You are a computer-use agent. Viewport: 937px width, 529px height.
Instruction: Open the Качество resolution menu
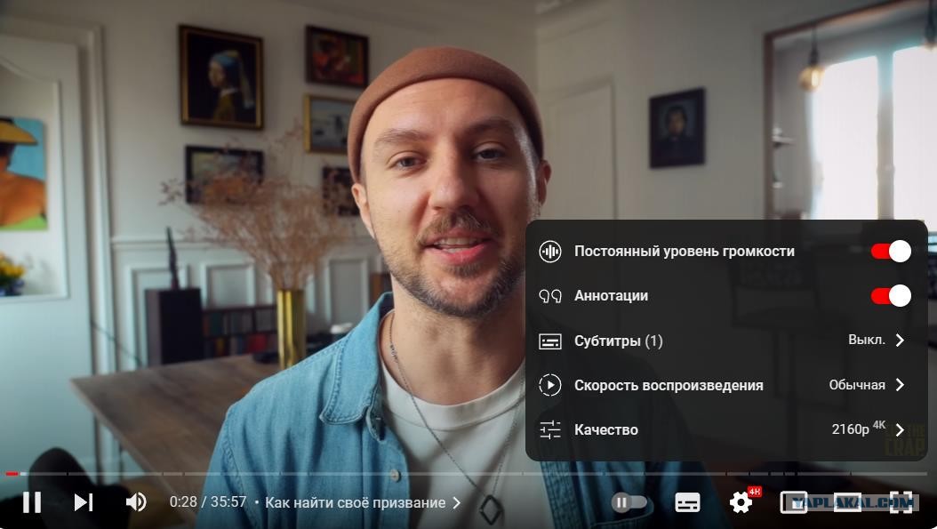pyautogui.click(x=726, y=429)
